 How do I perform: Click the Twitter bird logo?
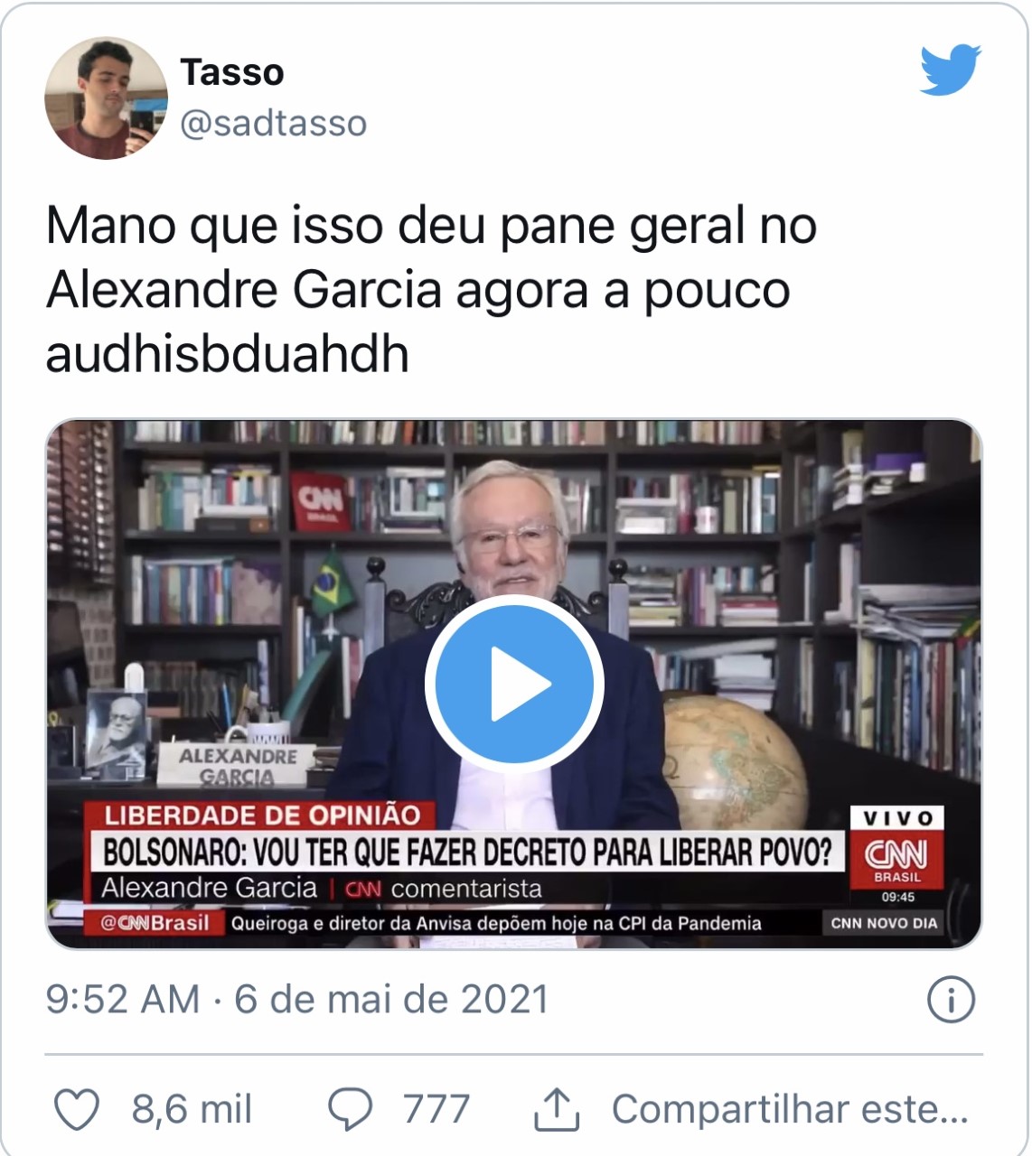(x=951, y=70)
